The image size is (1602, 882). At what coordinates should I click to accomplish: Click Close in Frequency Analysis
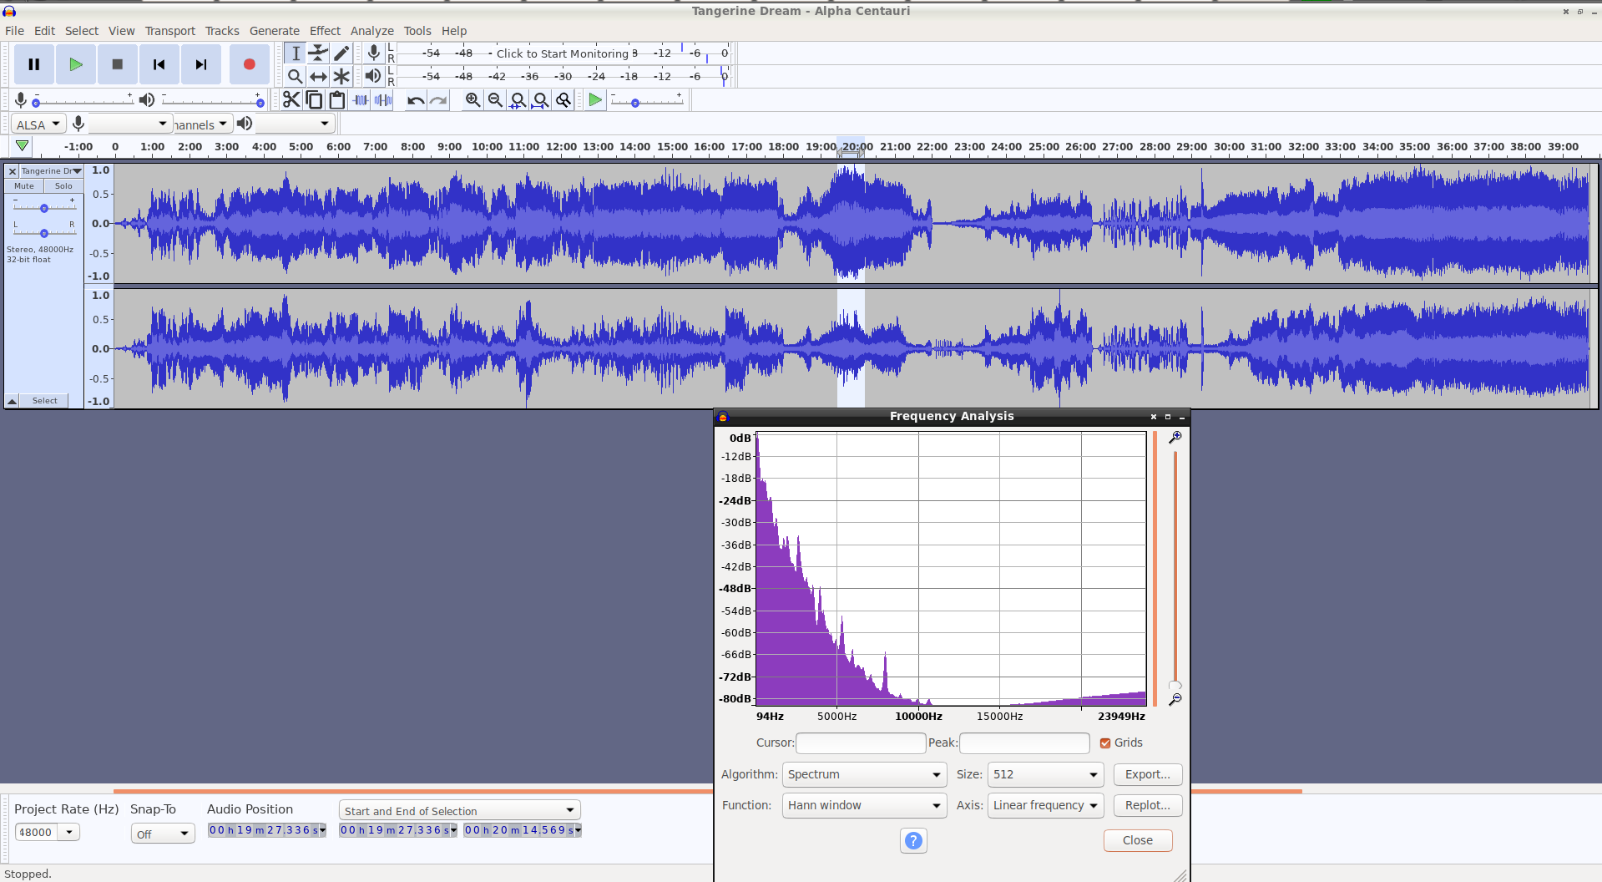pos(1138,840)
